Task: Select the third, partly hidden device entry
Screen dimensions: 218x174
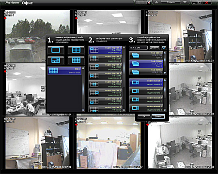Action: click(146, 72)
